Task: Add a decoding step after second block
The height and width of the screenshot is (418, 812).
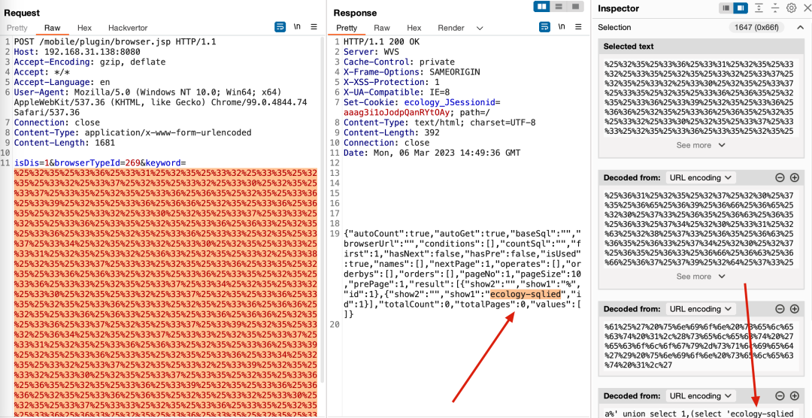Action: pyautogui.click(x=795, y=309)
